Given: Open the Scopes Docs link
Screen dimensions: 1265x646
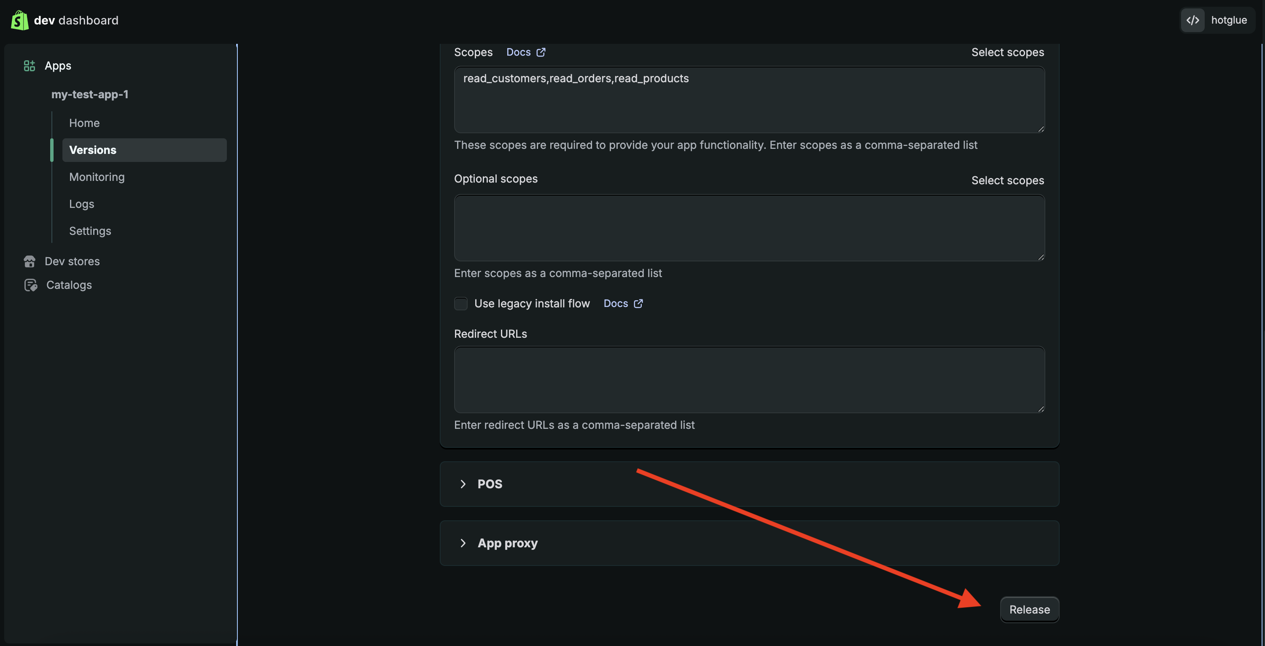Looking at the screenshot, I should (518, 52).
